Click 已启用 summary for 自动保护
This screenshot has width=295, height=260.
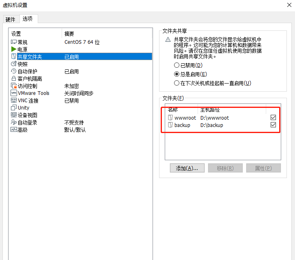tap(71, 71)
